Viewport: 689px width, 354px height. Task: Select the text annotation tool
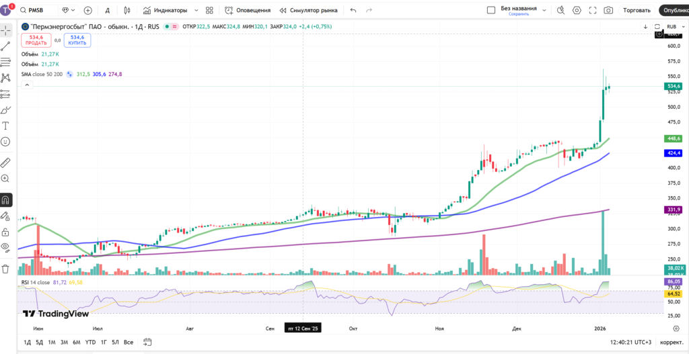pos(6,126)
